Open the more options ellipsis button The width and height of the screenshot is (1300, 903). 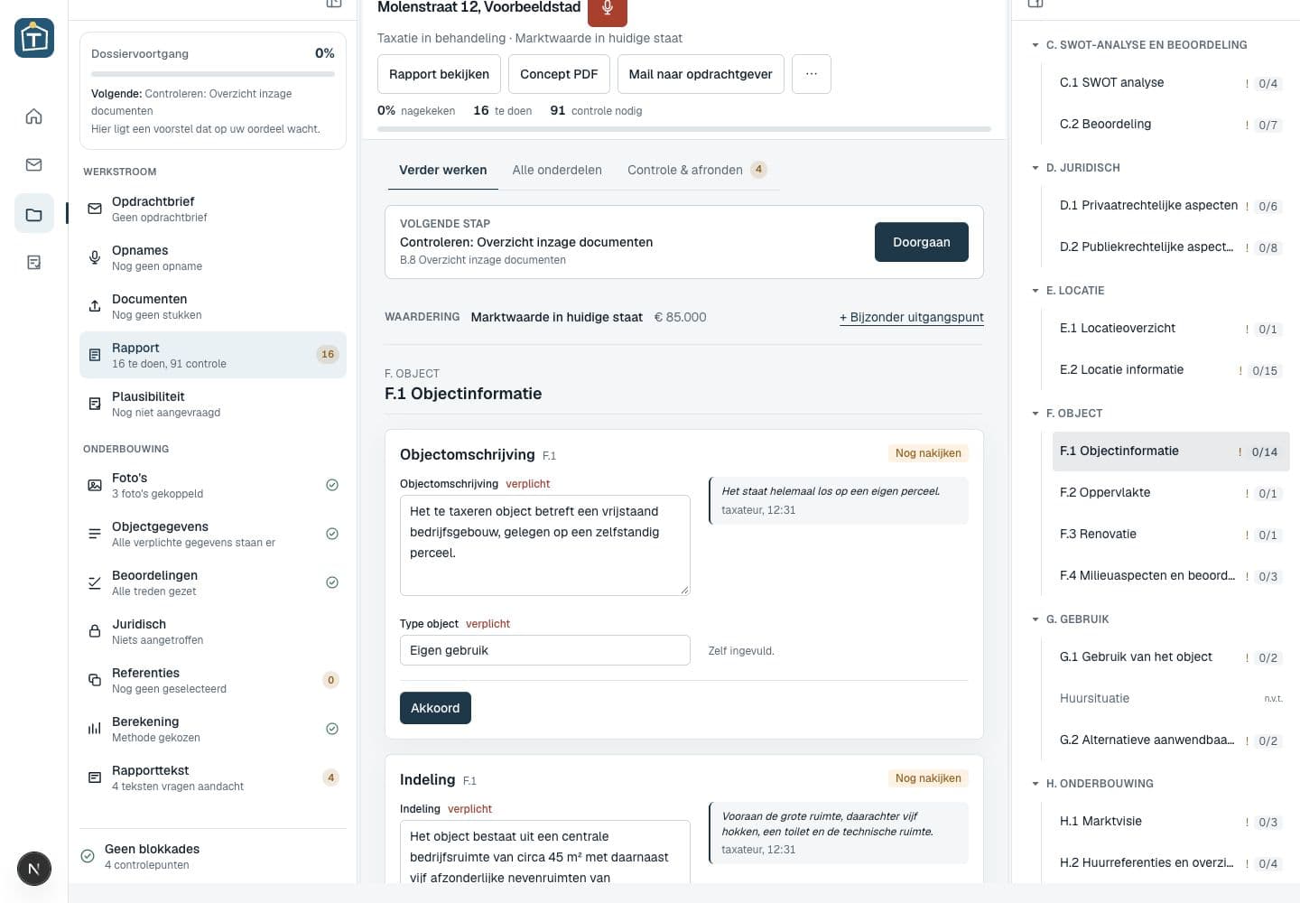(x=812, y=74)
